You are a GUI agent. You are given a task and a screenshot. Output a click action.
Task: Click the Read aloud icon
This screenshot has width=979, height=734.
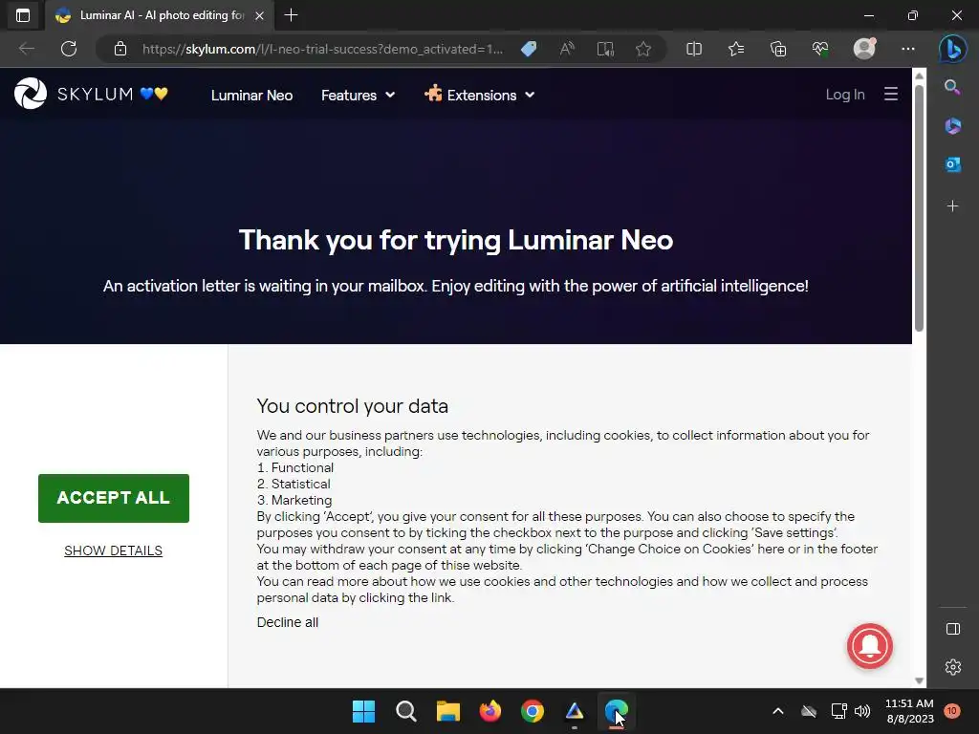coord(567,49)
